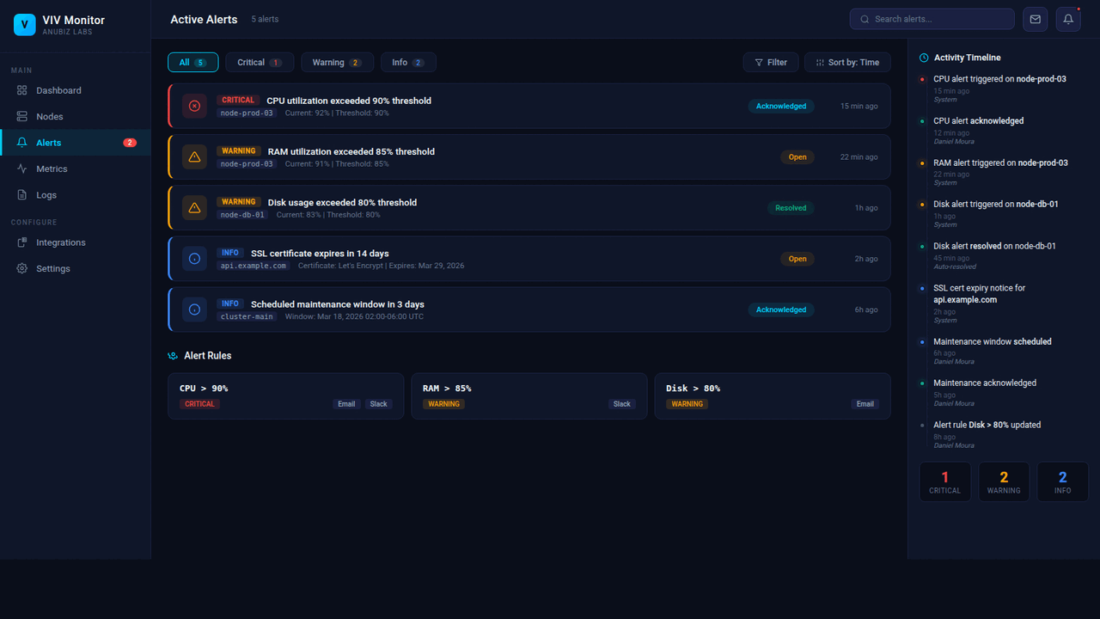Open the CPU > 90% alert rule
This screenshot has width=1100, height=619.
click(285, 395)
